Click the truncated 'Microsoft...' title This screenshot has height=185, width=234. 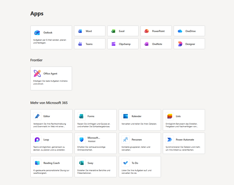[94, 138]
